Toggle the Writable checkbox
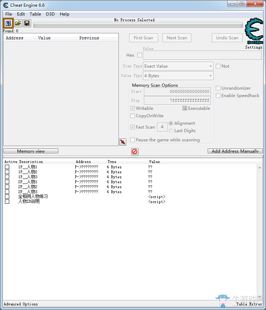 [x=133, y=108]
